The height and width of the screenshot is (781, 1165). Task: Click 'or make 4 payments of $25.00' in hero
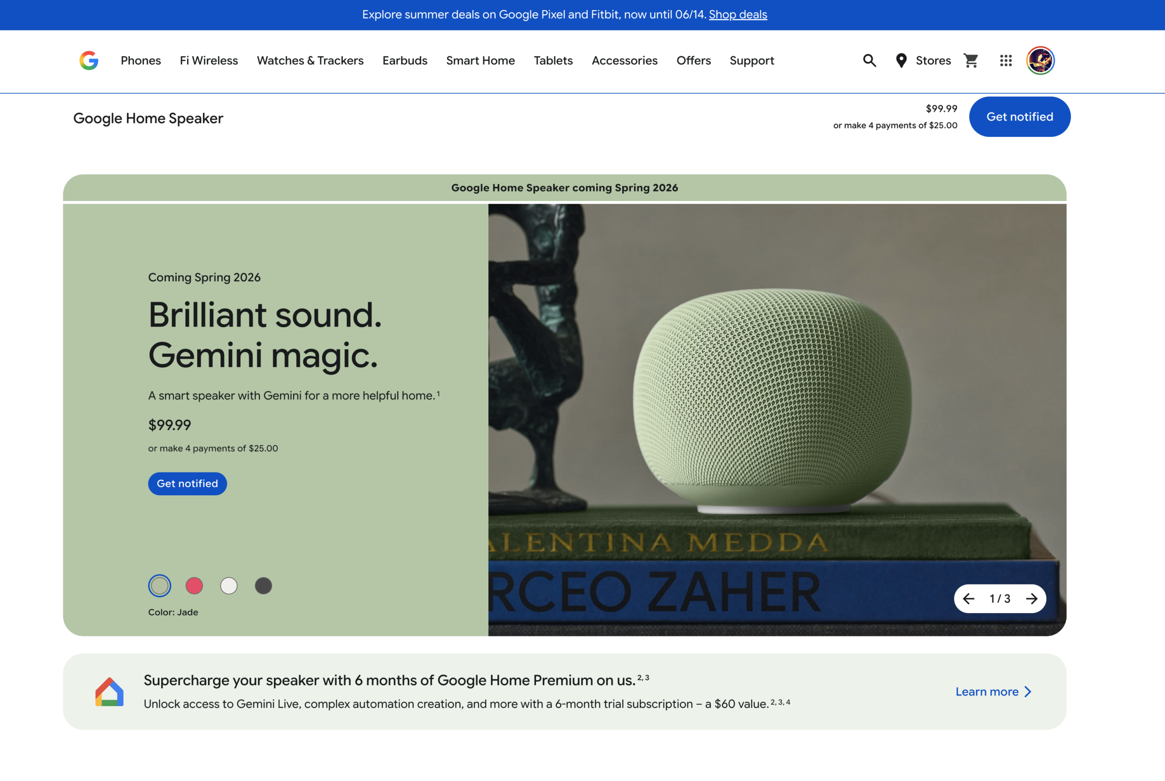tap(213, 448)
